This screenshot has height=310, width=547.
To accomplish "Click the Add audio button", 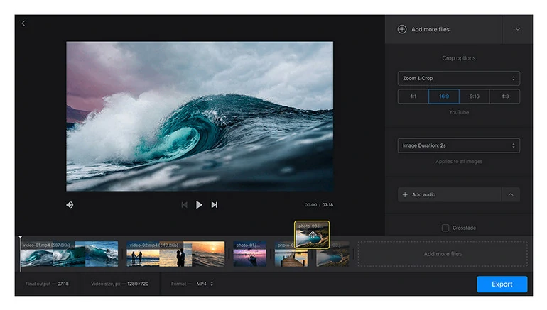I will [x=450, y=194].
